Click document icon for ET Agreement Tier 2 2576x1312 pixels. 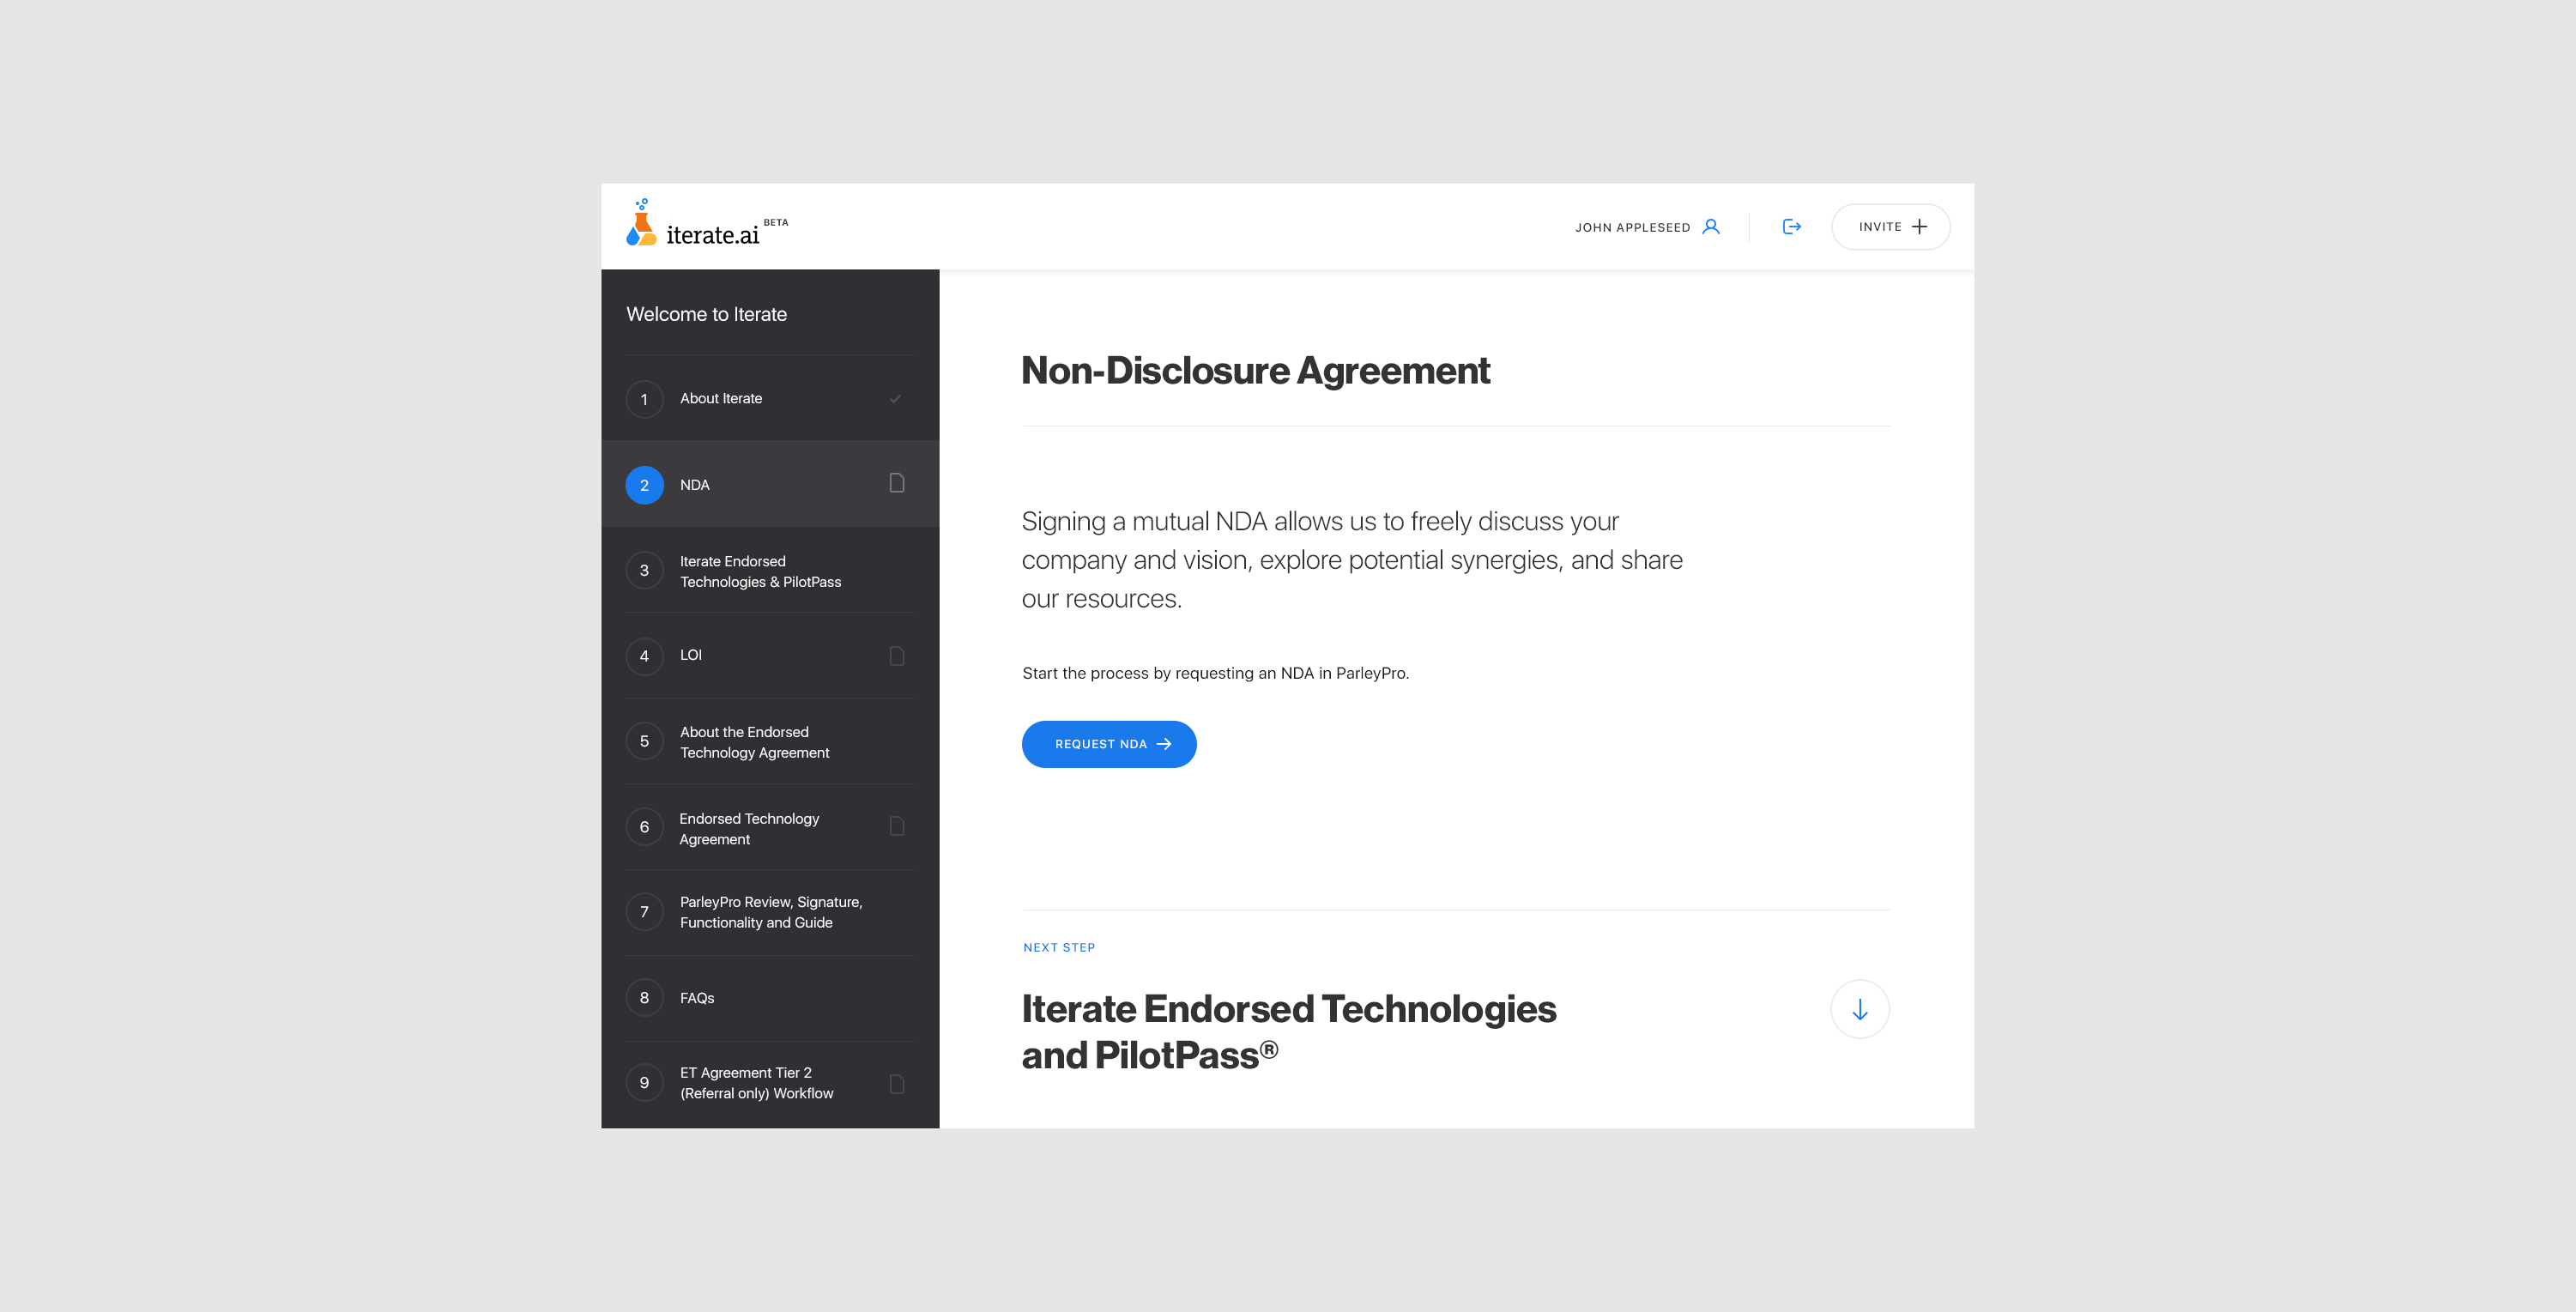pos(896,1084)
